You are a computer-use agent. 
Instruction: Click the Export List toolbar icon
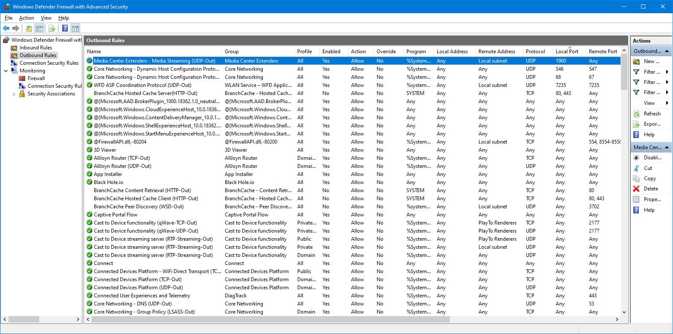(52, 29)
